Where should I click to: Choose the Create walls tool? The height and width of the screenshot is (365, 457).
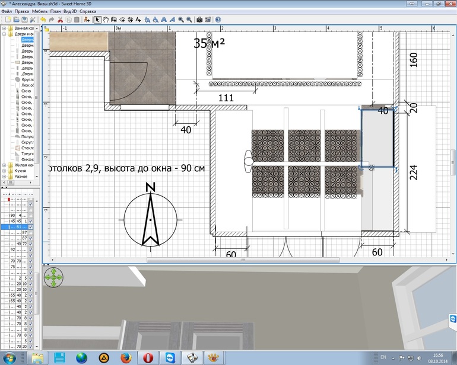point(114,20)
